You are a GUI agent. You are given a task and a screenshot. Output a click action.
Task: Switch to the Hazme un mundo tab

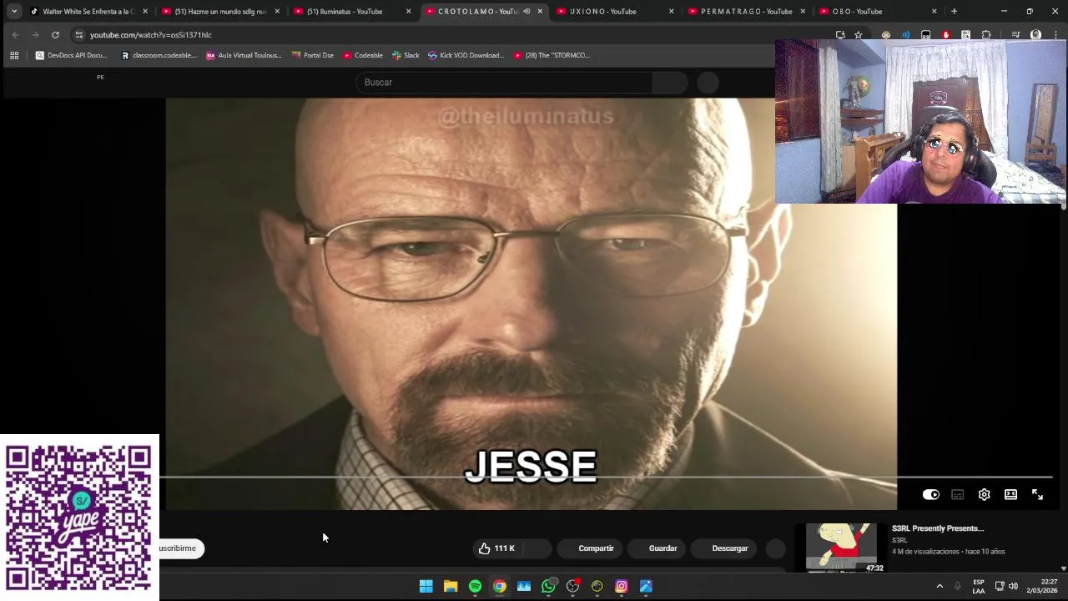tap(220, 12)
